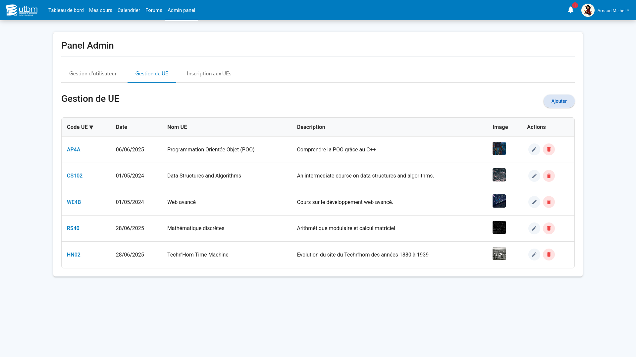The image size is (636, 357).
Task: View the thumbnail image for RS40
Action: click(499, 227)
